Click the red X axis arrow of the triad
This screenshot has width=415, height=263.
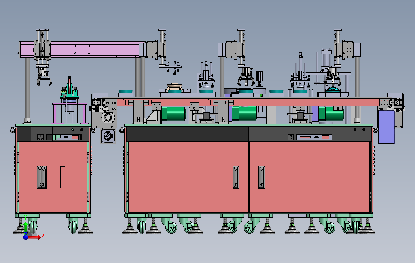click(34, 237)
